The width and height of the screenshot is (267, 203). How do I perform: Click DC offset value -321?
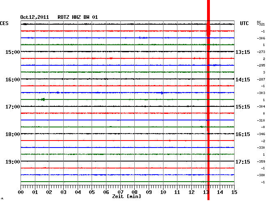261,24
